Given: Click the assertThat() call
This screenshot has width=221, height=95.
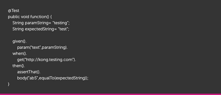Looking at the screenshot, I should [29, 72].
